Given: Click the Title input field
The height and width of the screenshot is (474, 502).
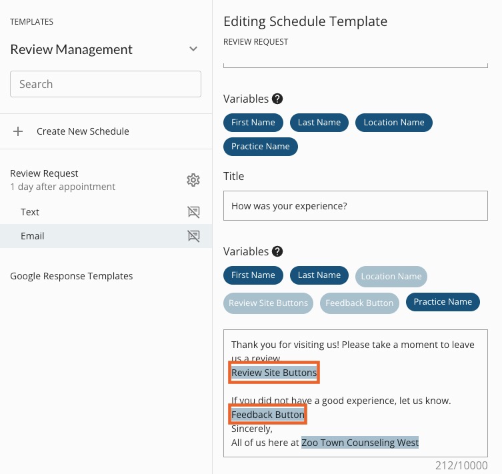Looking at the screenshot, I should (355, 206).
